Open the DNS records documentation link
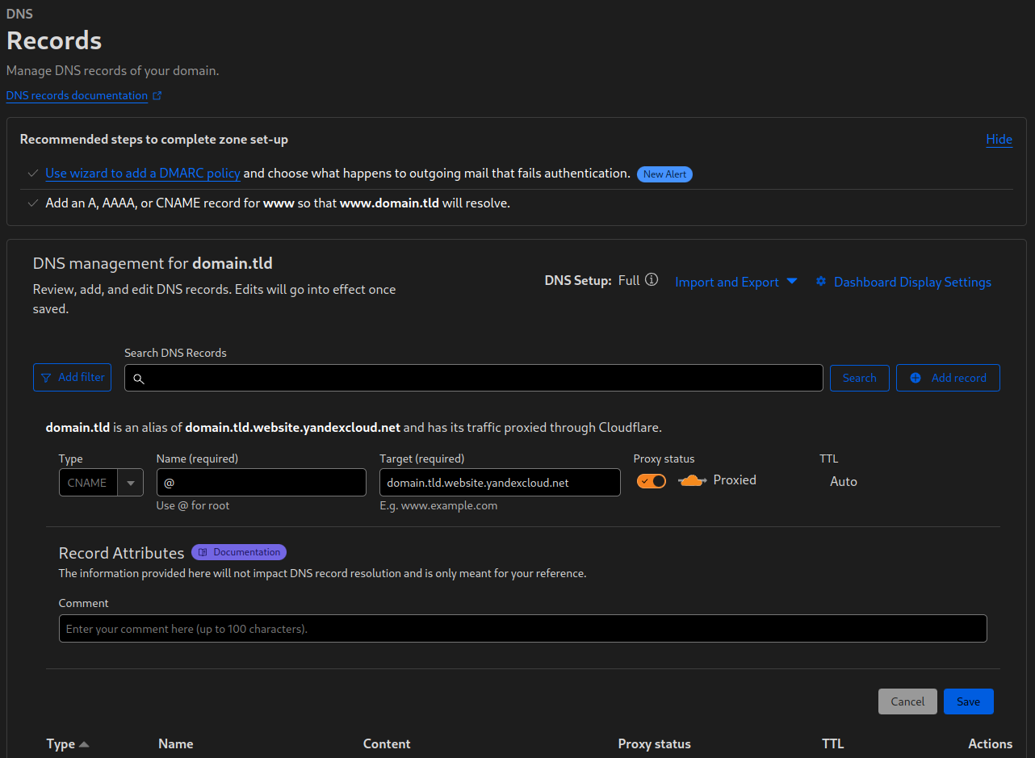The width and height of the screenshot is (1035, 758). coord(77,95)
